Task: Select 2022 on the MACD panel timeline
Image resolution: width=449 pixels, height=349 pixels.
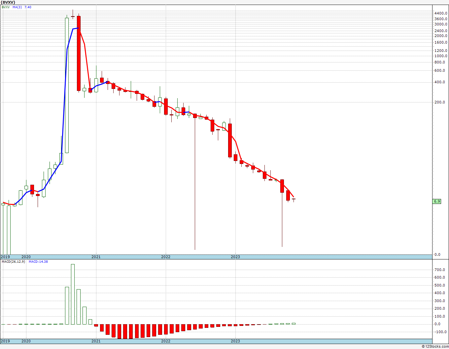Action: point(165,341)
